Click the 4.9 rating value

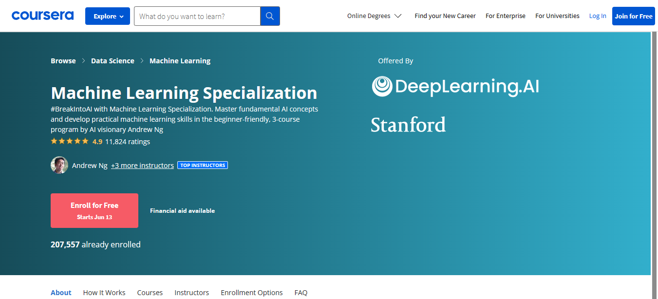click(x=97, y=142)
